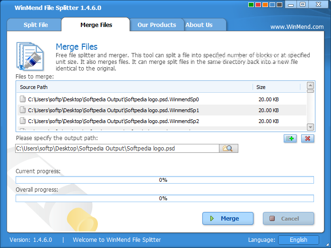Image resolution: width=331 pixels, height=248 pixels.
Task: Click the file icon of WinmendSp2 row
Action: [x=22, y=121]
